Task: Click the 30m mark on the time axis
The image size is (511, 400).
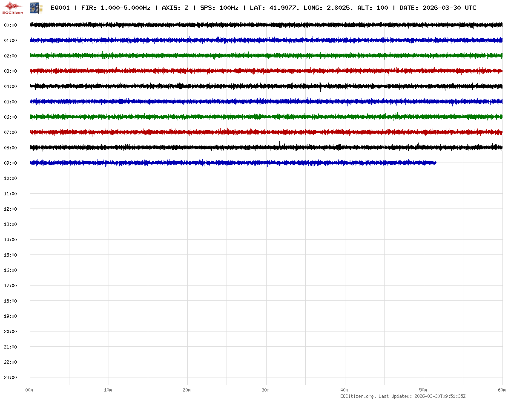Action: coord(266,390)
